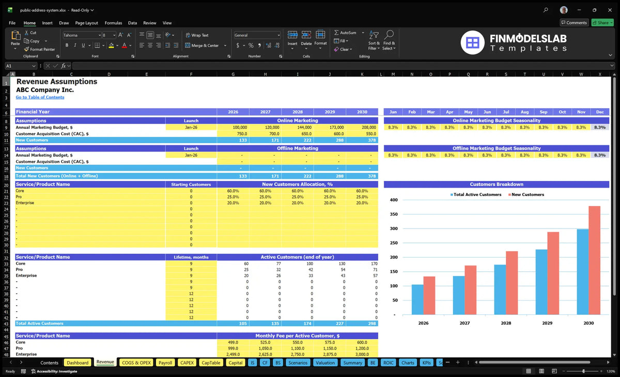Screen dimensions: 620x377
Task: Toggle Top Align vertical alignment
Action: (x=142, y=35)
